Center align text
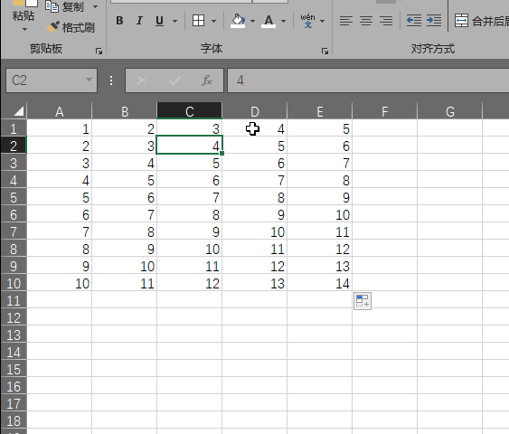509x434 pixels. pos(366,21)
